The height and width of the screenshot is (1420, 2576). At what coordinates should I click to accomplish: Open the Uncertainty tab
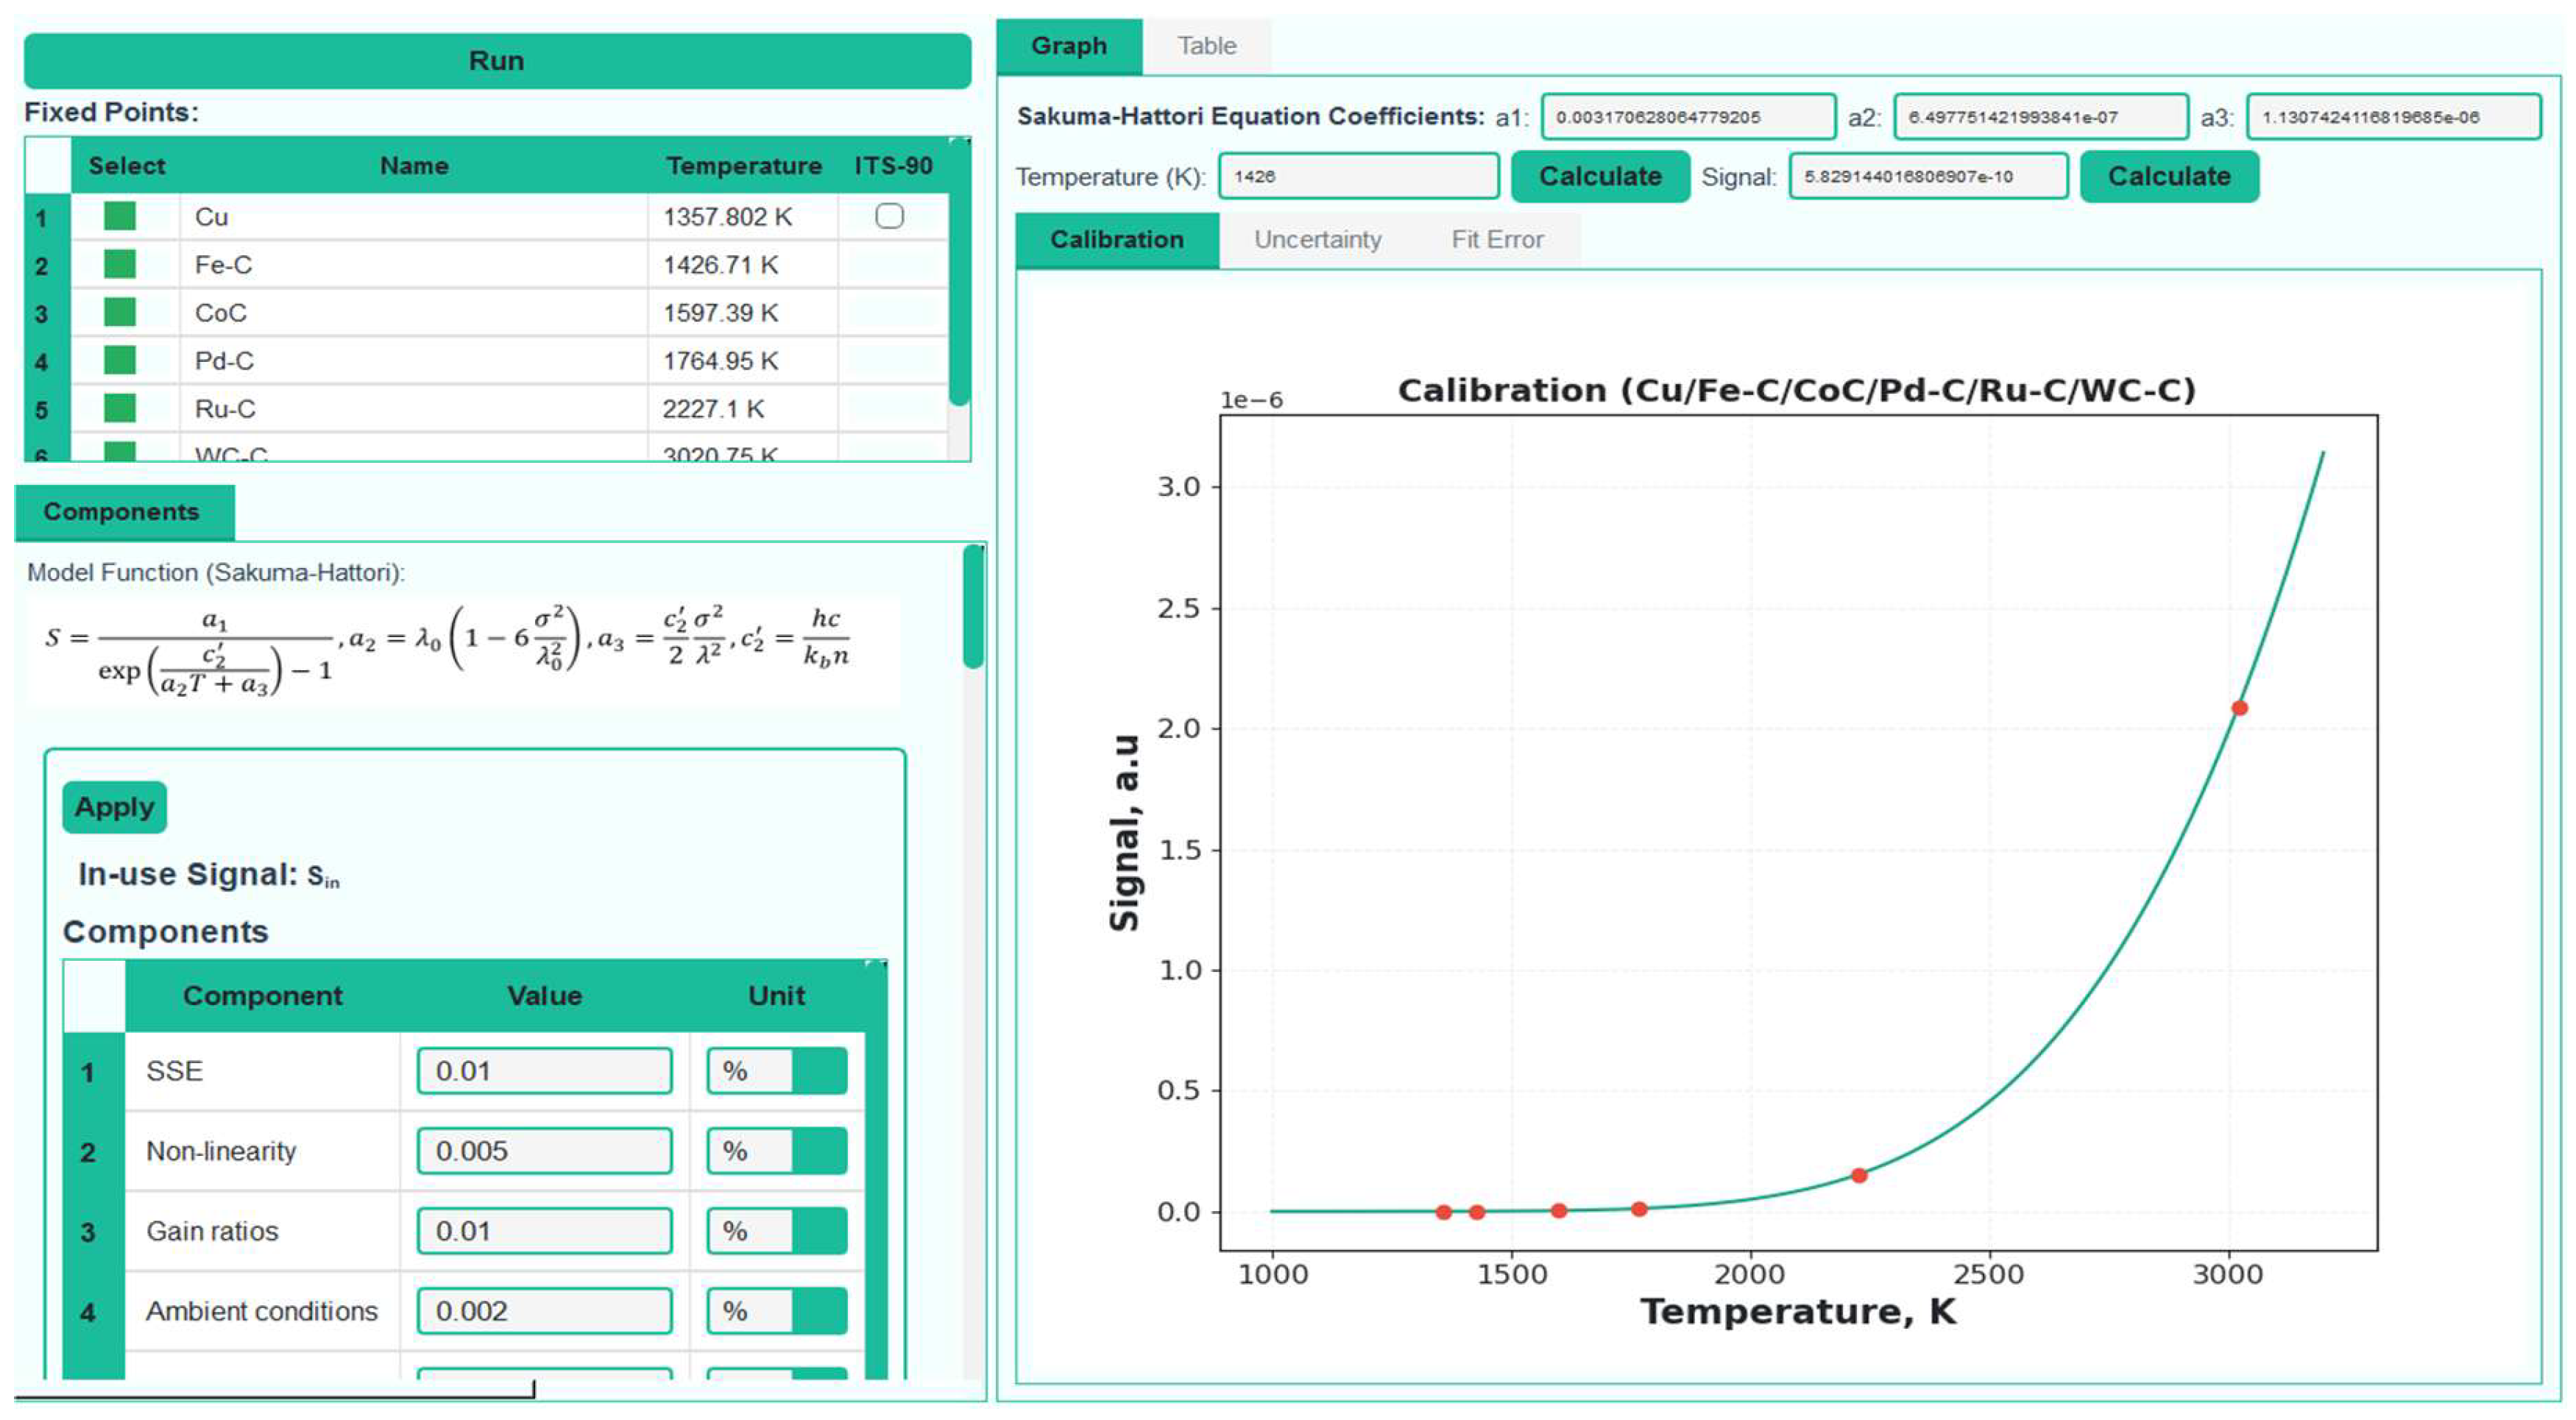pos(1317,238)
